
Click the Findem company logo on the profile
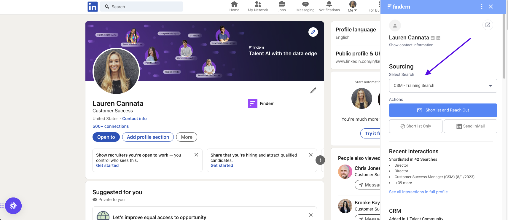click(253, 103)
